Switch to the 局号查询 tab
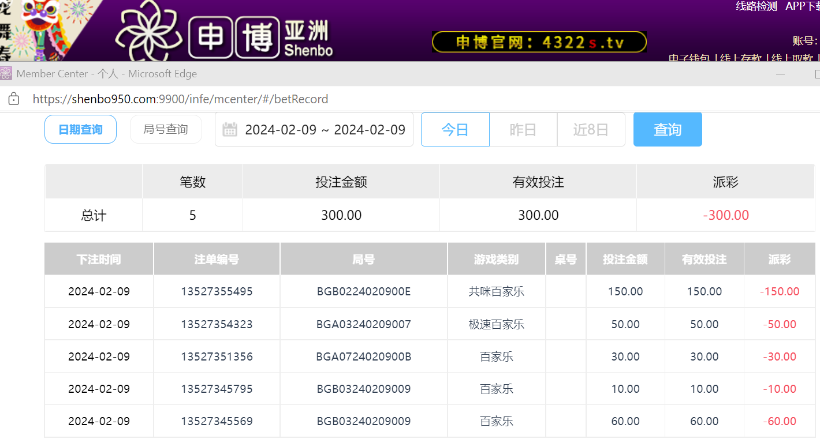The width and height of the screenshot is (820, 443). (x=166, y=129)
